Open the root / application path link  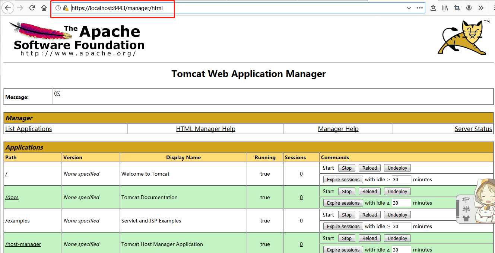[6, 174]
